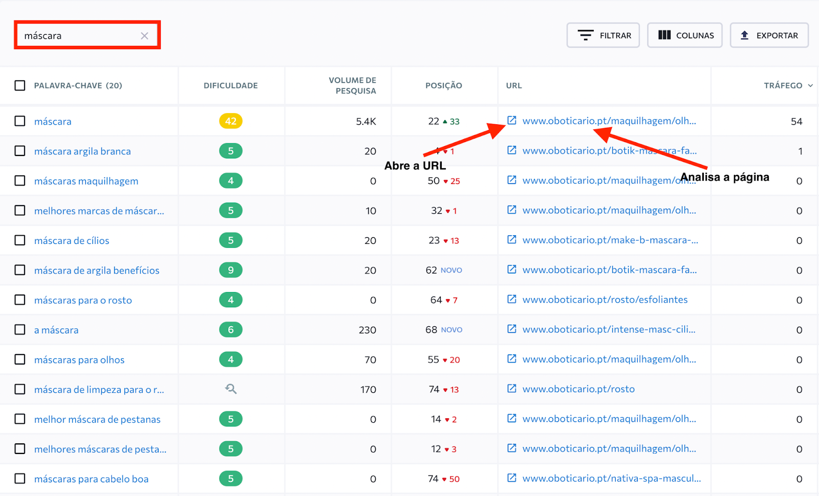This screenshot has width=819, height=496.
Task: Open URL icon for melhores marcas row
Action: pyautogui.click(x=511, y=210)
